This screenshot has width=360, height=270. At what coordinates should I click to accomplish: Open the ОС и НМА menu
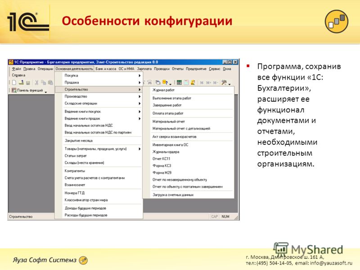click(126, 69)
